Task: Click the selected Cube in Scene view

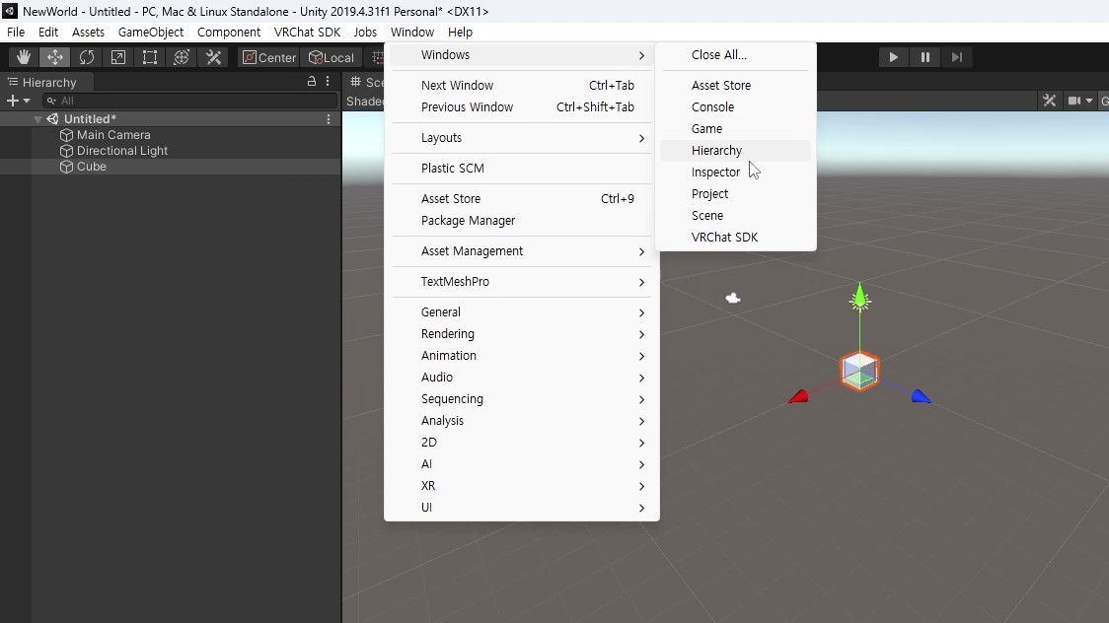Action: pyautogui.click(x=860, y=371)
